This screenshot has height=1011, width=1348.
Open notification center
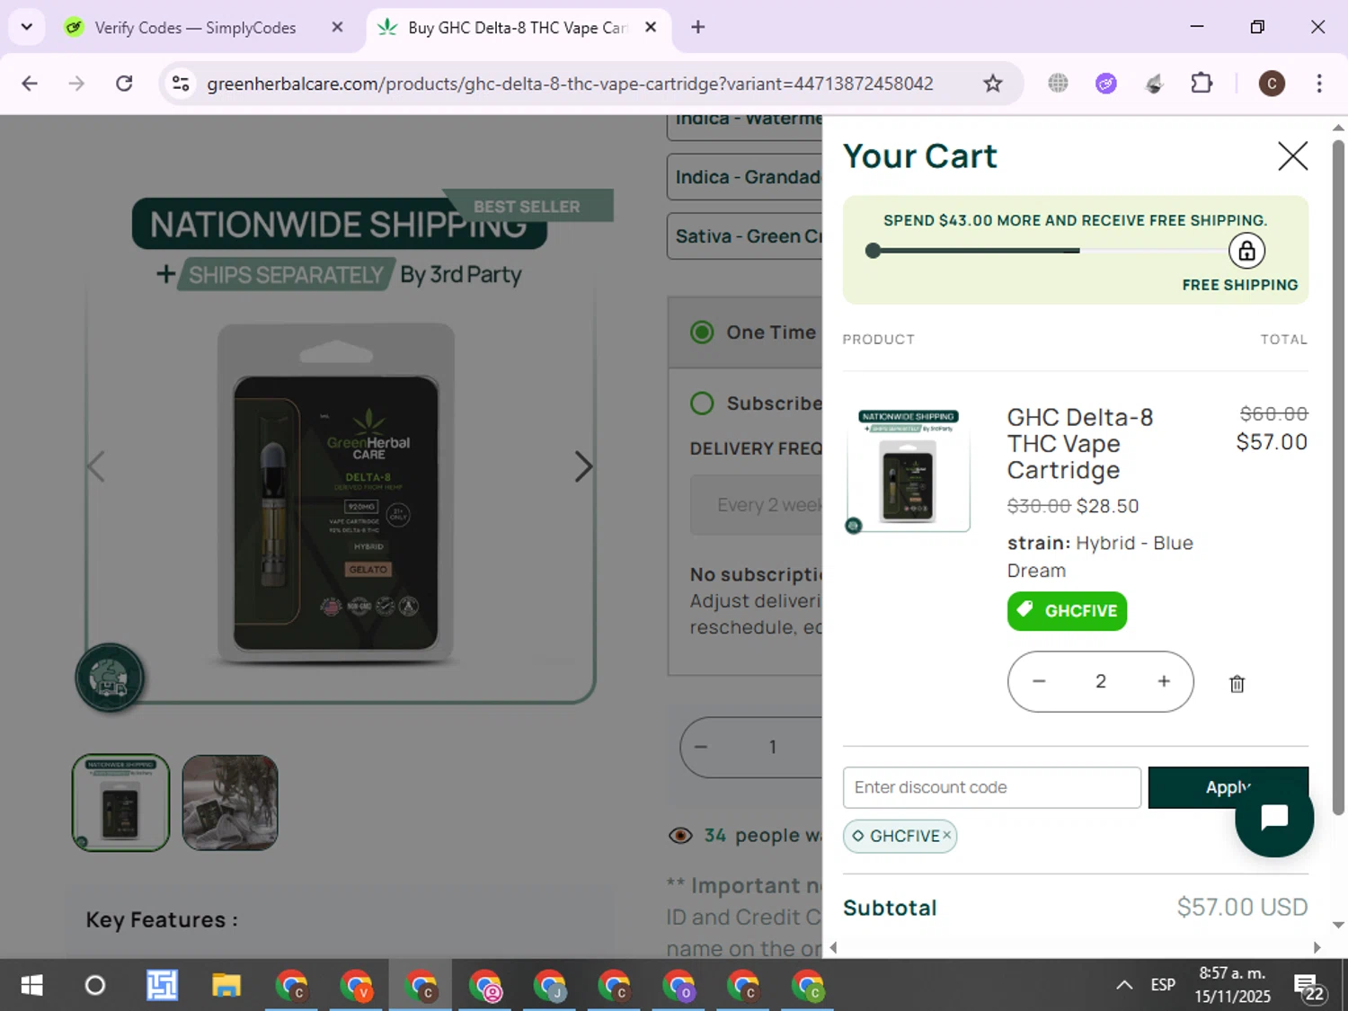pos(1308,988)
